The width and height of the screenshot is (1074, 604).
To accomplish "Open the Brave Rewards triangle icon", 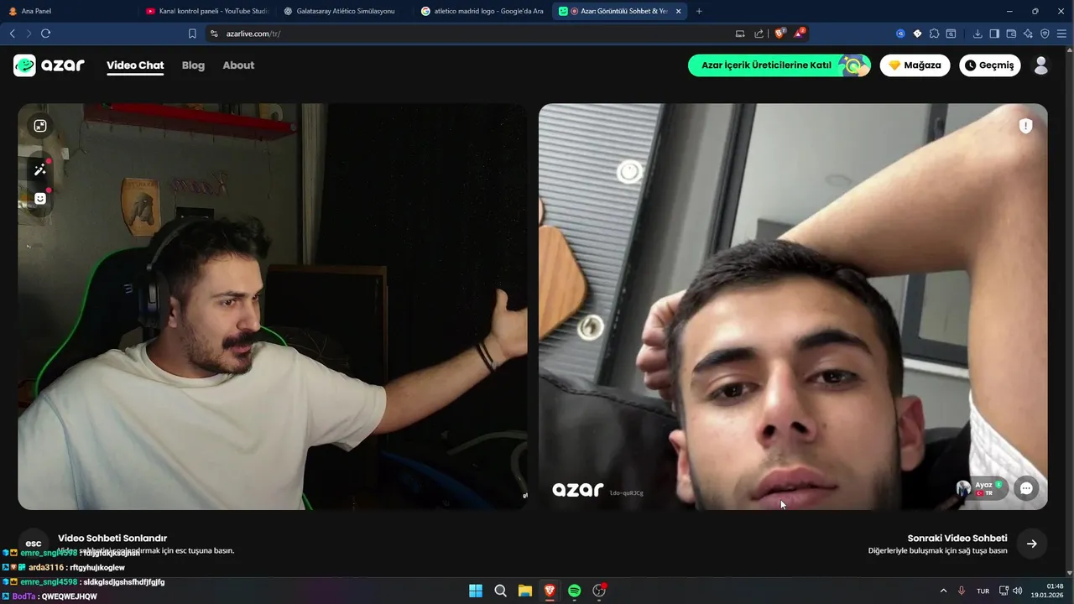I will [800, 34].
